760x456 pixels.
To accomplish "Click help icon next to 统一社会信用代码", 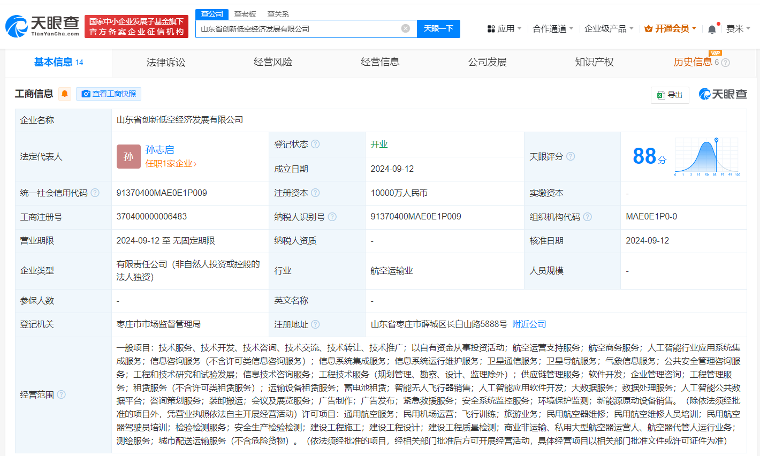I will [x=95, y=193].
